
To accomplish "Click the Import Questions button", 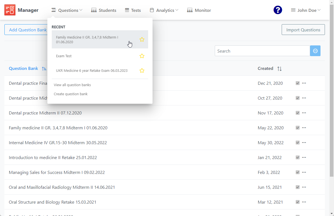I will click(303, 30).
